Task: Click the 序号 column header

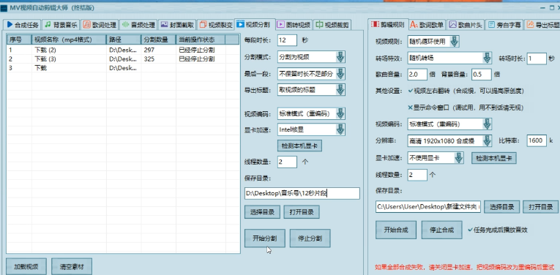Action: tap(19, 39)
